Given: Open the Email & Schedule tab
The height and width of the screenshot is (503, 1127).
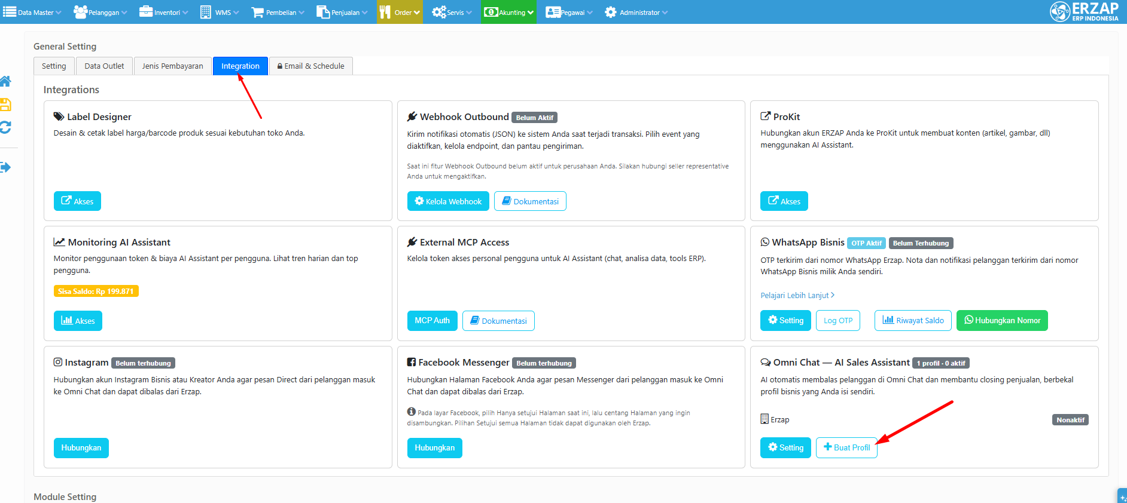Looking at the screenshot, I should click(311, 66).
